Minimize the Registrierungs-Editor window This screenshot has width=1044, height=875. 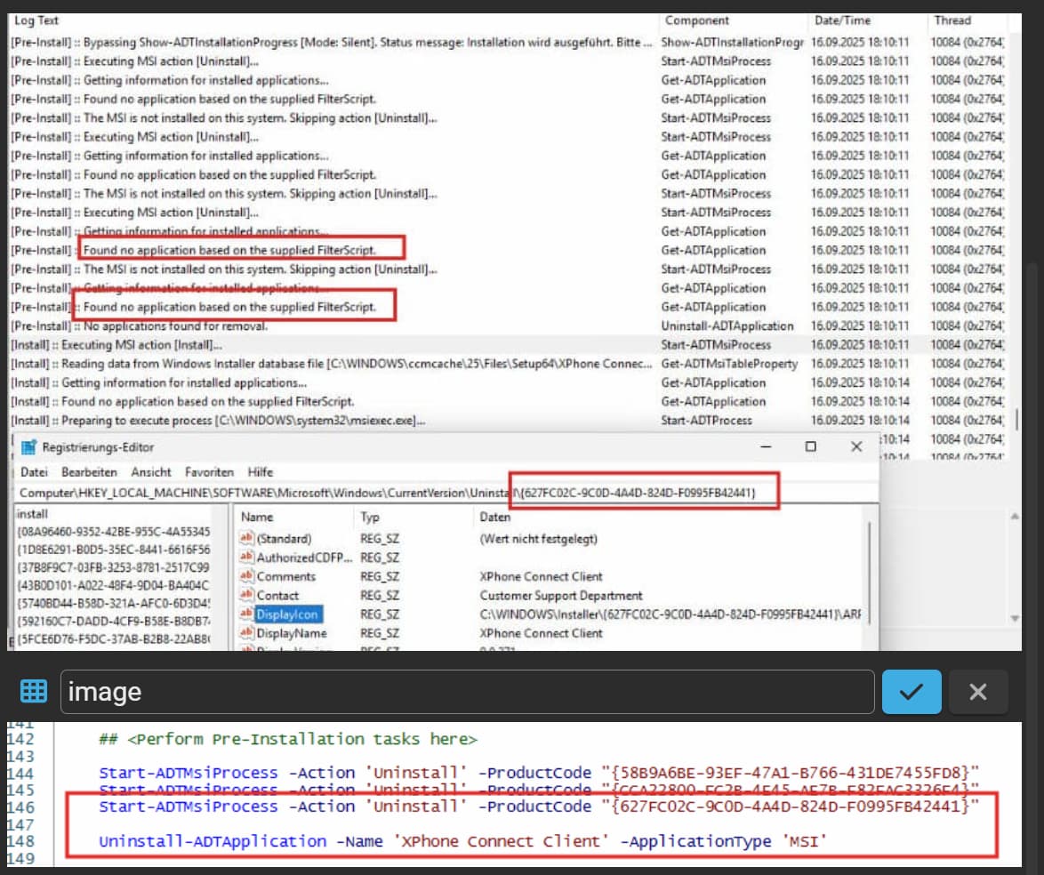(766, 446)
